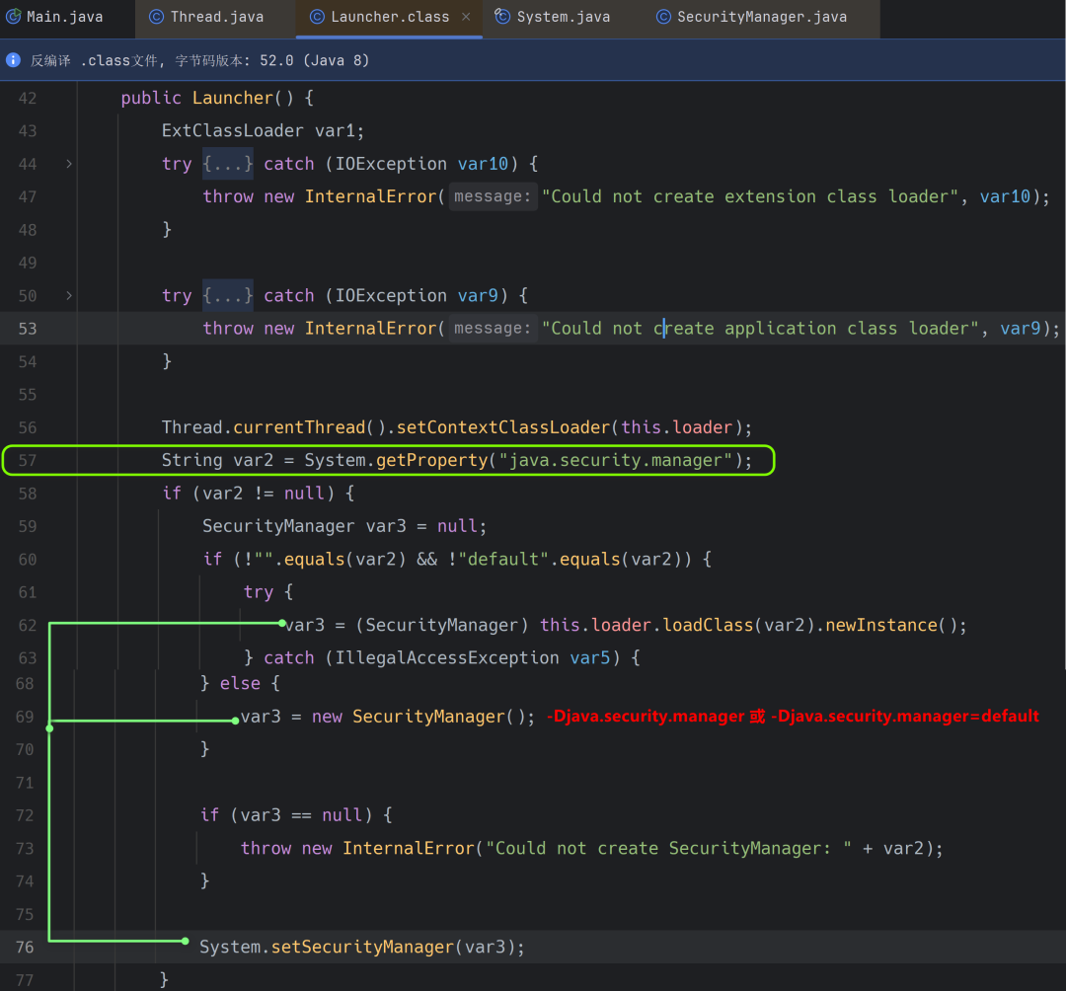Click the Thread.java class icon
Image resolution: width=1066 pixels, height=991 pixels.
[156, 17]
